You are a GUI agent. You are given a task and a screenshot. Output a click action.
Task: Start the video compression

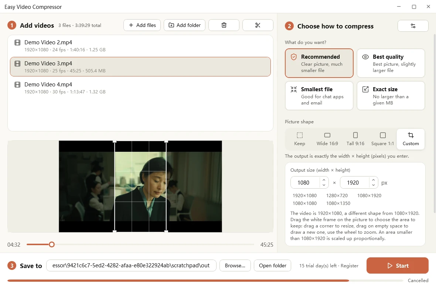click(397, 265)
